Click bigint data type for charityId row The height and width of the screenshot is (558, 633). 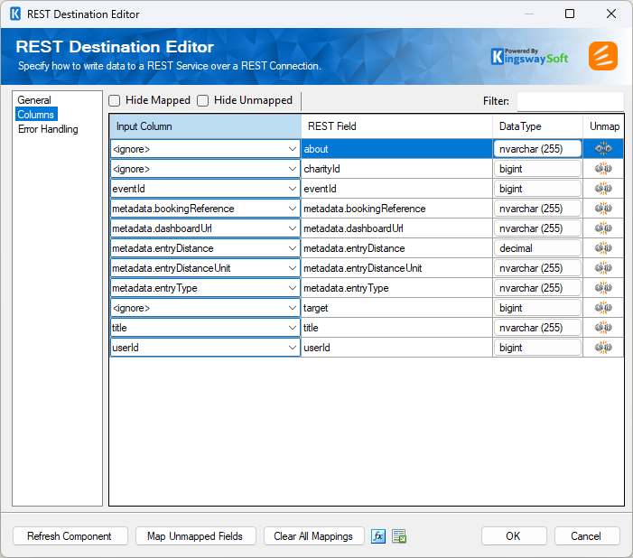click(x=537, y=169)
